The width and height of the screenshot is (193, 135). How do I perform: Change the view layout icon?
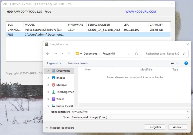pos(172,63)
